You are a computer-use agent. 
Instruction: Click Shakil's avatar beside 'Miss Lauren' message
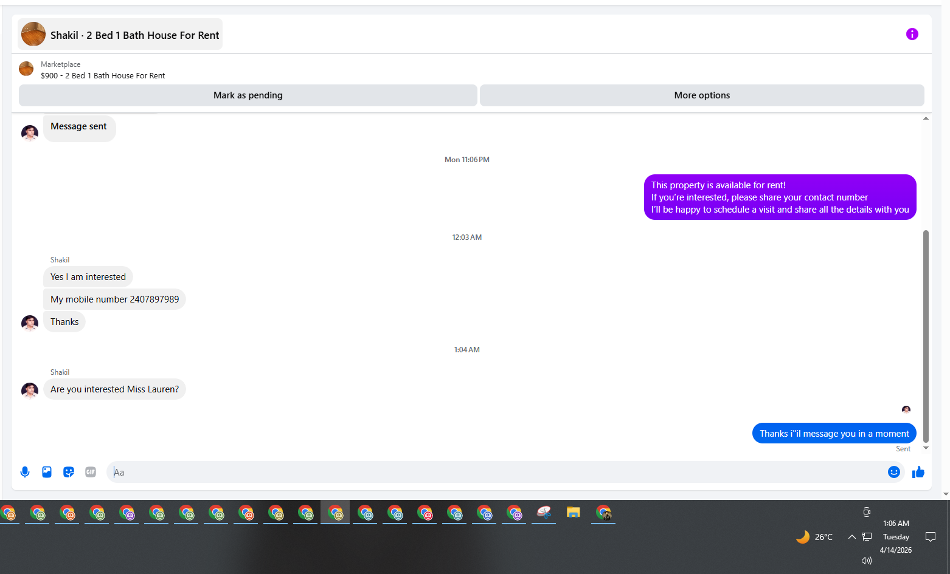tap(30, 391)
